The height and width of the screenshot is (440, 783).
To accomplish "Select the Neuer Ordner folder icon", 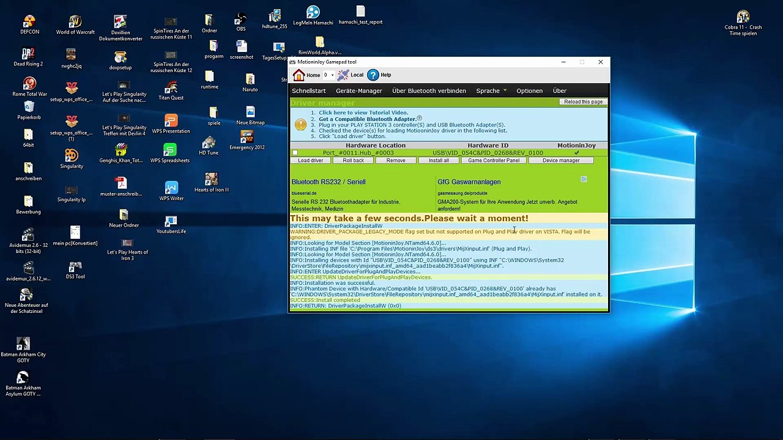I will tap(124, 218).
